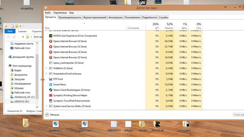The width and height of the screenshot is (244, 137).
Task: Expand the System Level Service Utility group
Action: 46,106
